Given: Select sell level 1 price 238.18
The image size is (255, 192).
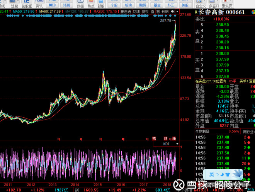Looking at the screenshot, I should tap(223, 48).
